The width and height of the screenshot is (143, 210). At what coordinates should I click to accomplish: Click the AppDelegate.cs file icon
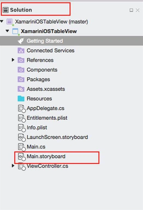point(22,109)
